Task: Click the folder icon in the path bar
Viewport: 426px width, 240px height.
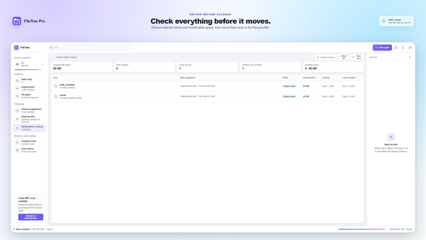Action: (x=51, y=47)
